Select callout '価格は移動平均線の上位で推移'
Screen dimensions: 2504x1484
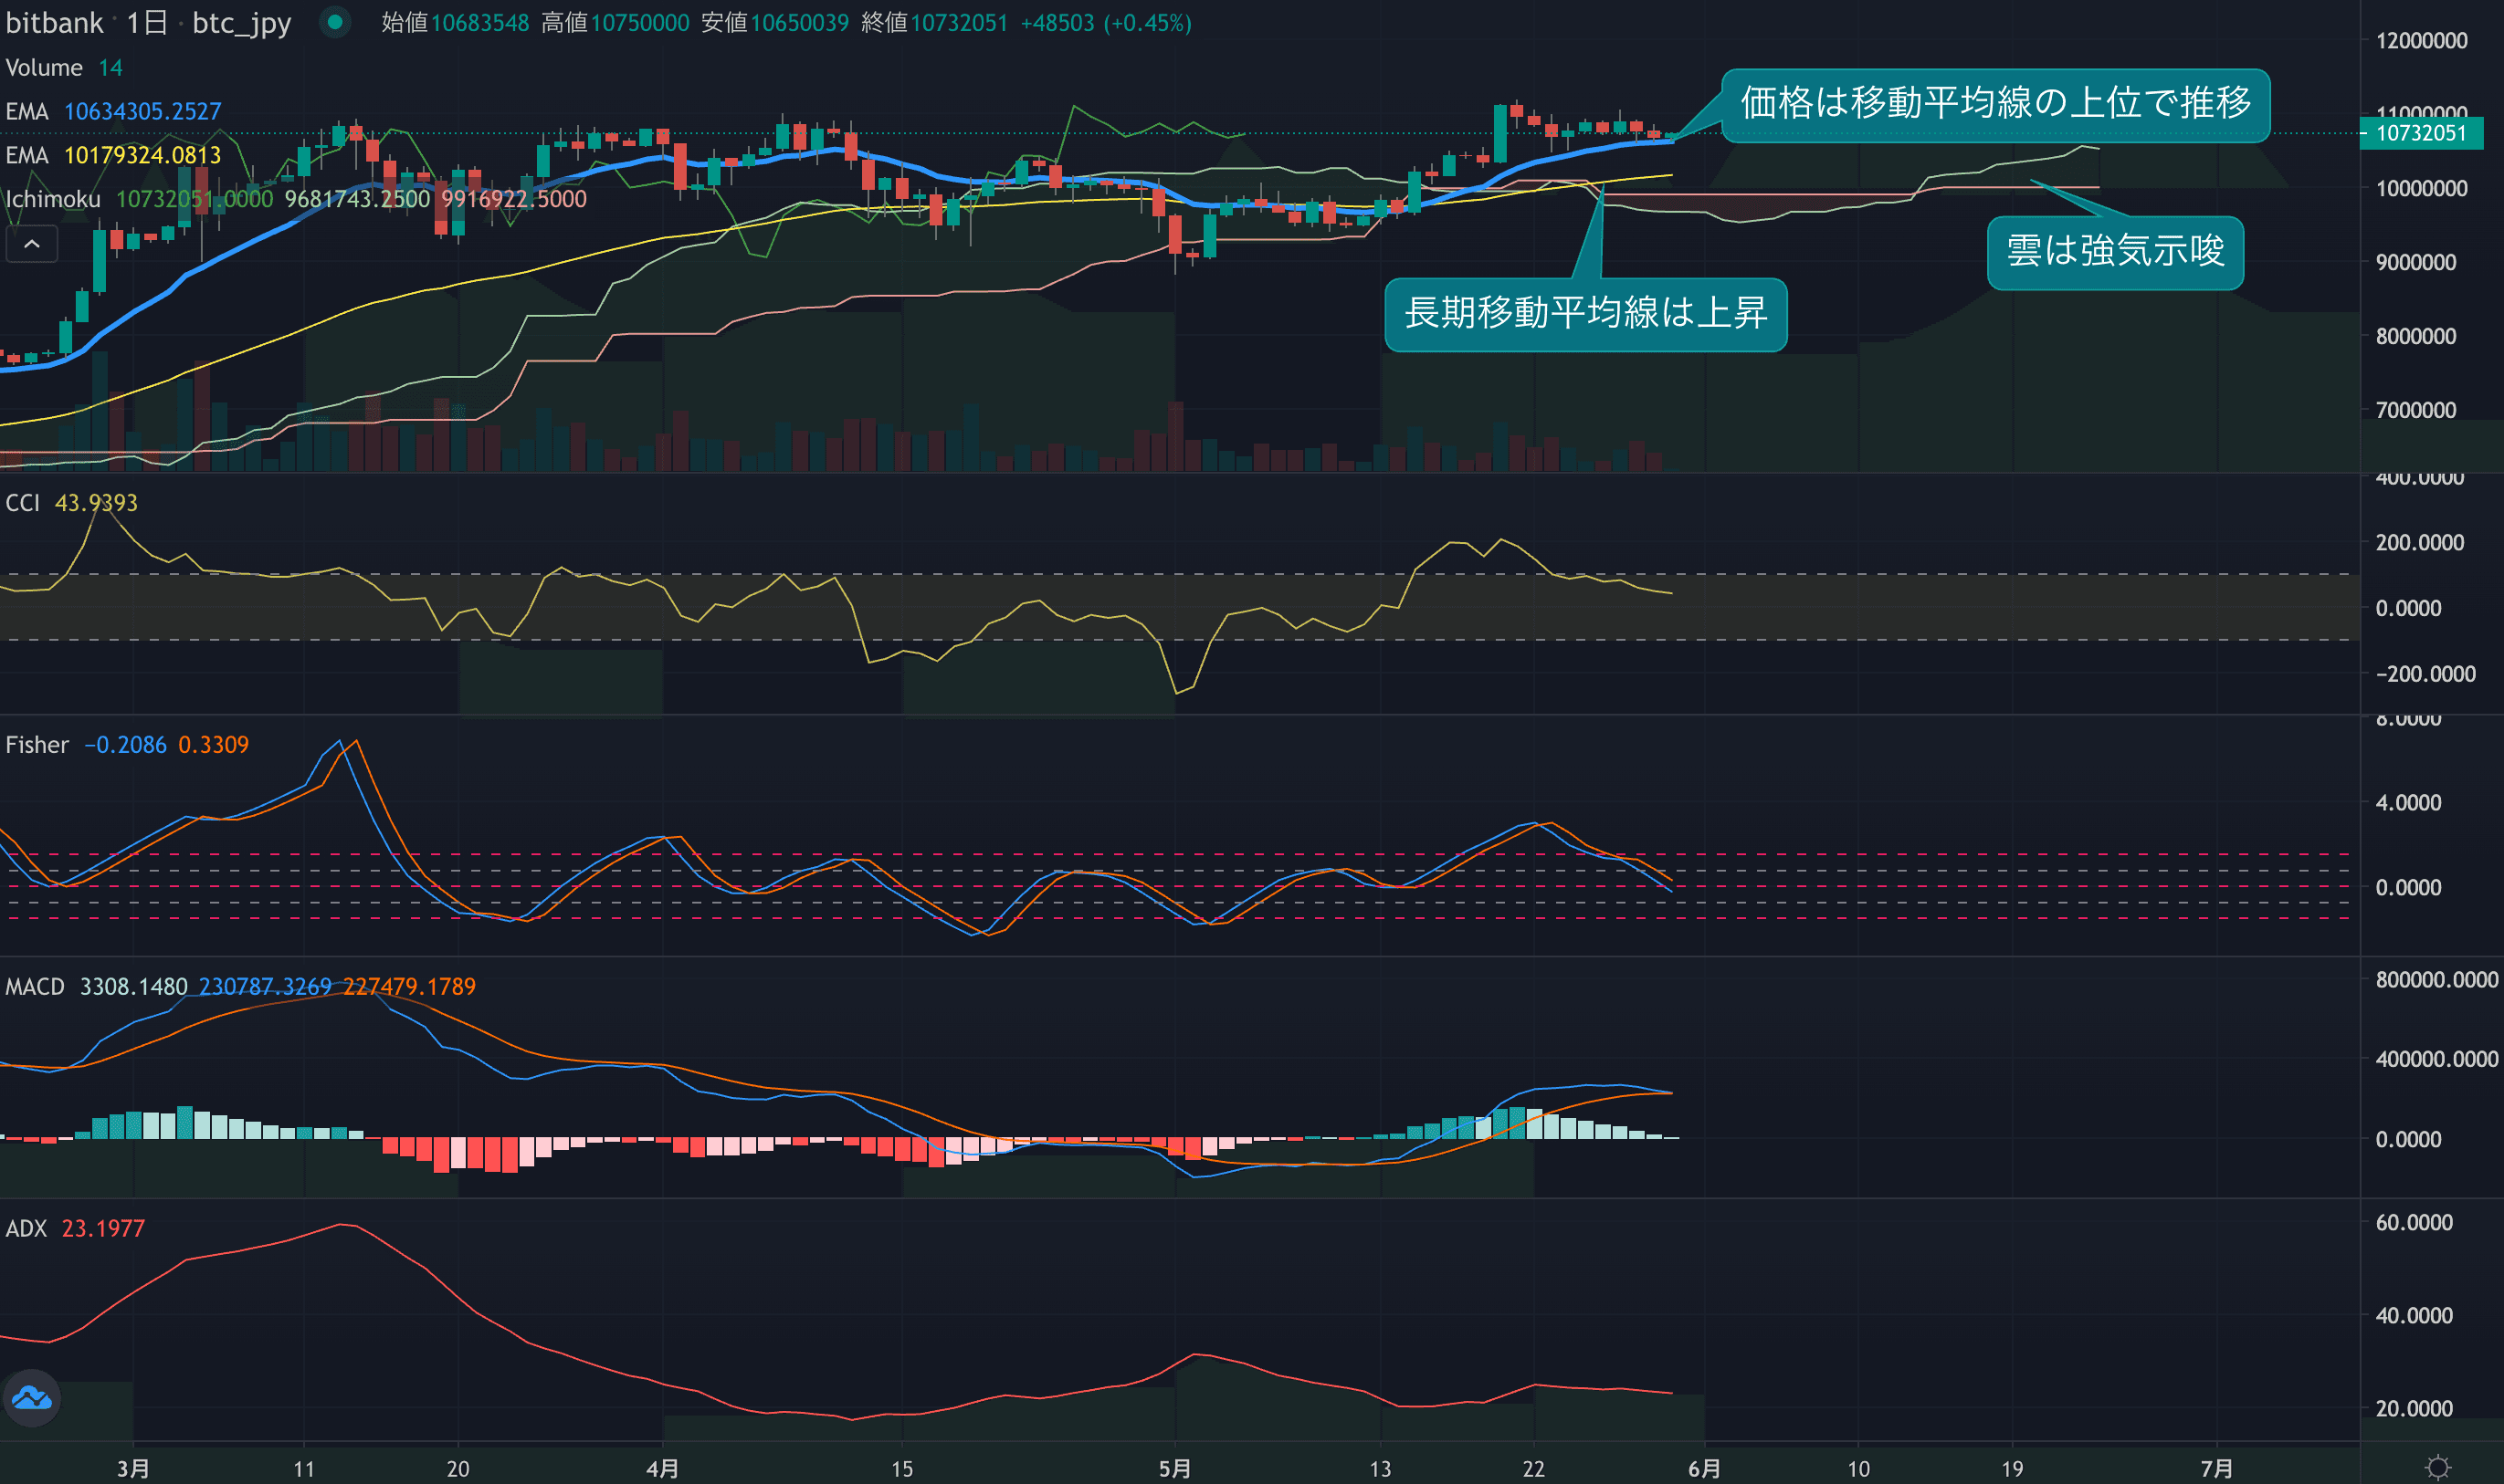[x=1994, y=103]
